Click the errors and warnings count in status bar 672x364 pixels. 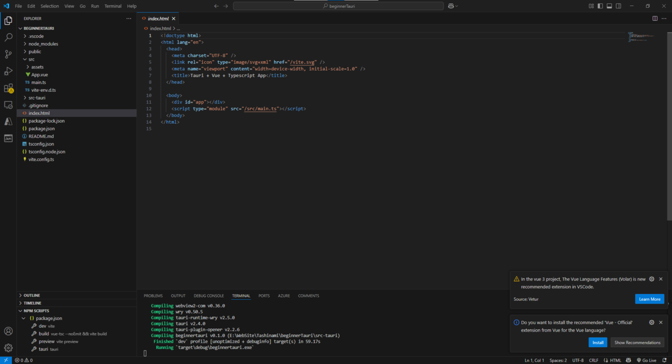[24, 360]
